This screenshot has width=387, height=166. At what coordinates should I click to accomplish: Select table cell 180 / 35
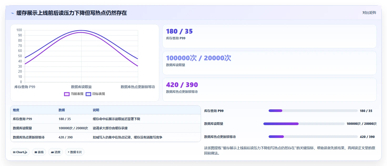(x=73, y=119)
